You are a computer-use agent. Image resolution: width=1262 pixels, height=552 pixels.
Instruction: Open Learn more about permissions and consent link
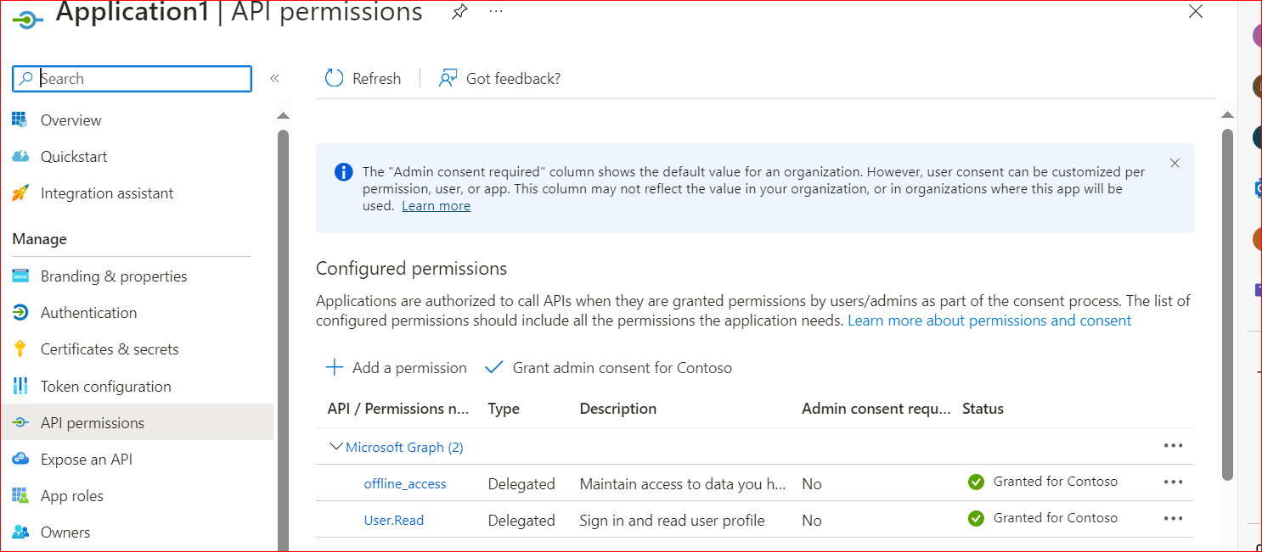point(989,321)
